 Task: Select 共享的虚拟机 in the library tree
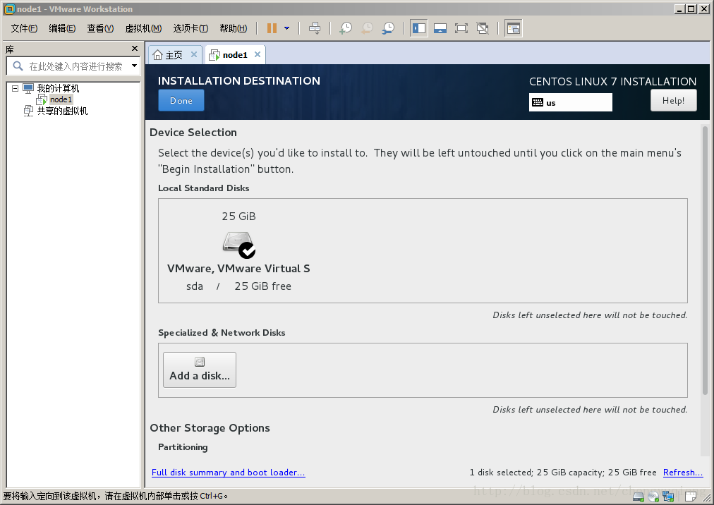point(62,111)
